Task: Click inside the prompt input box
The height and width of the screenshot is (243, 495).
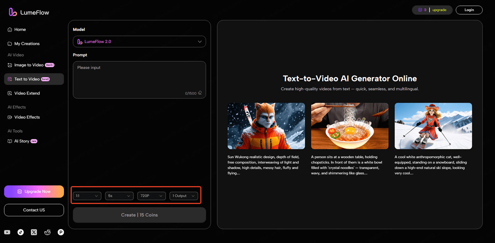Action: click(139, 79)
